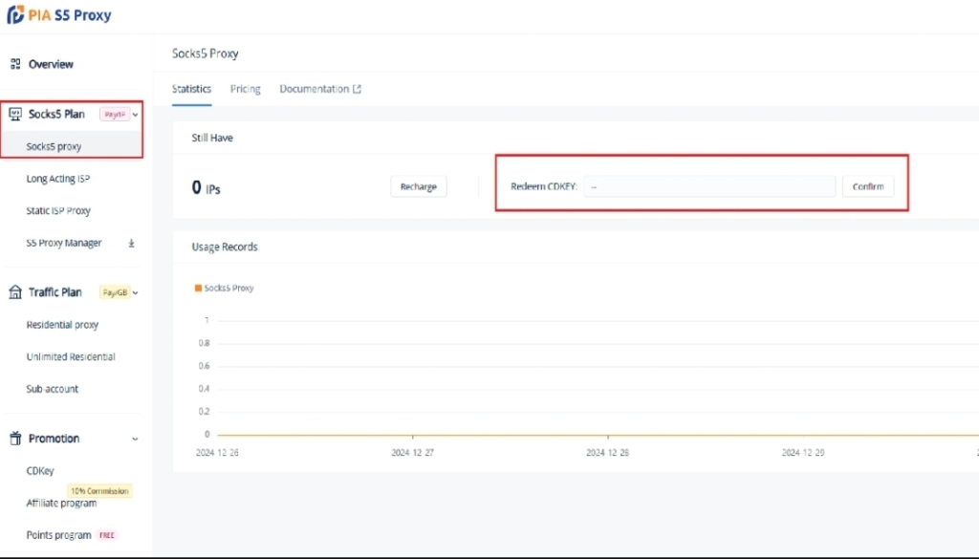979x559 pixels.
Task: Switch to the Statistics tab
Action: 191,89
